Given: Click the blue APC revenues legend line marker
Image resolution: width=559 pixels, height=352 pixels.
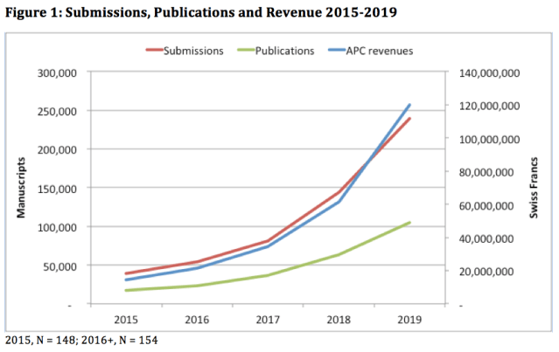Looking at the screenshot, I should 335,50.
